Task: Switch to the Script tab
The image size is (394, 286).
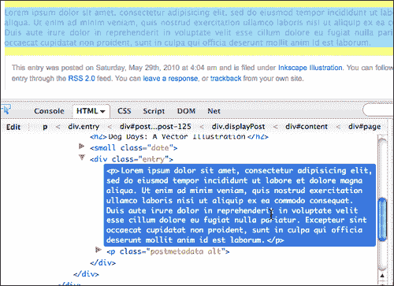Action: [154, 111]
